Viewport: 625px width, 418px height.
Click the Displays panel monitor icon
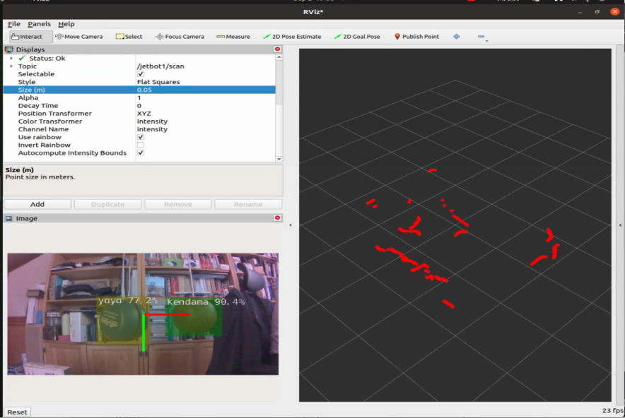[x=8, y=49]
